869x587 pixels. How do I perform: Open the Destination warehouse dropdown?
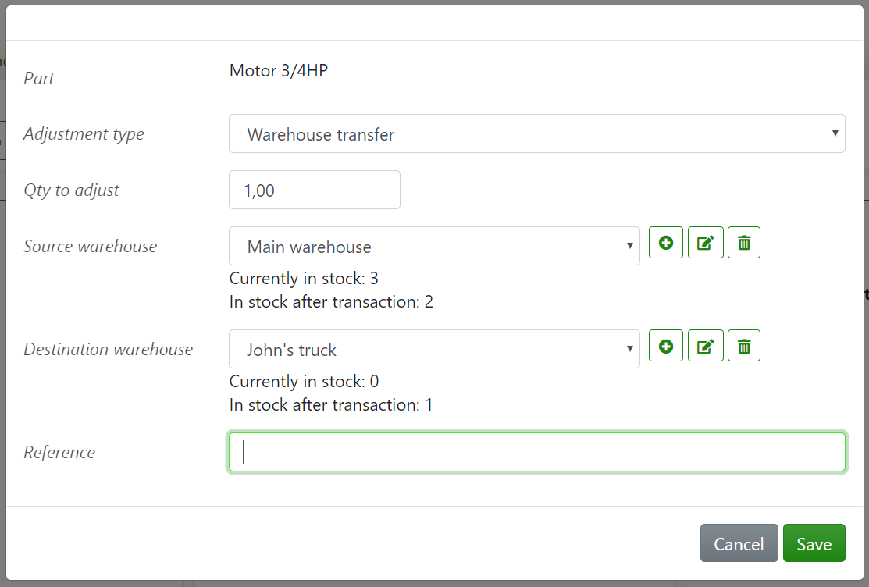434,348
